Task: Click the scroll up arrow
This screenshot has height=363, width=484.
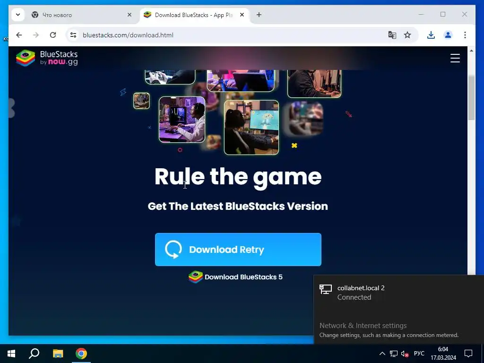Action: 471,51
